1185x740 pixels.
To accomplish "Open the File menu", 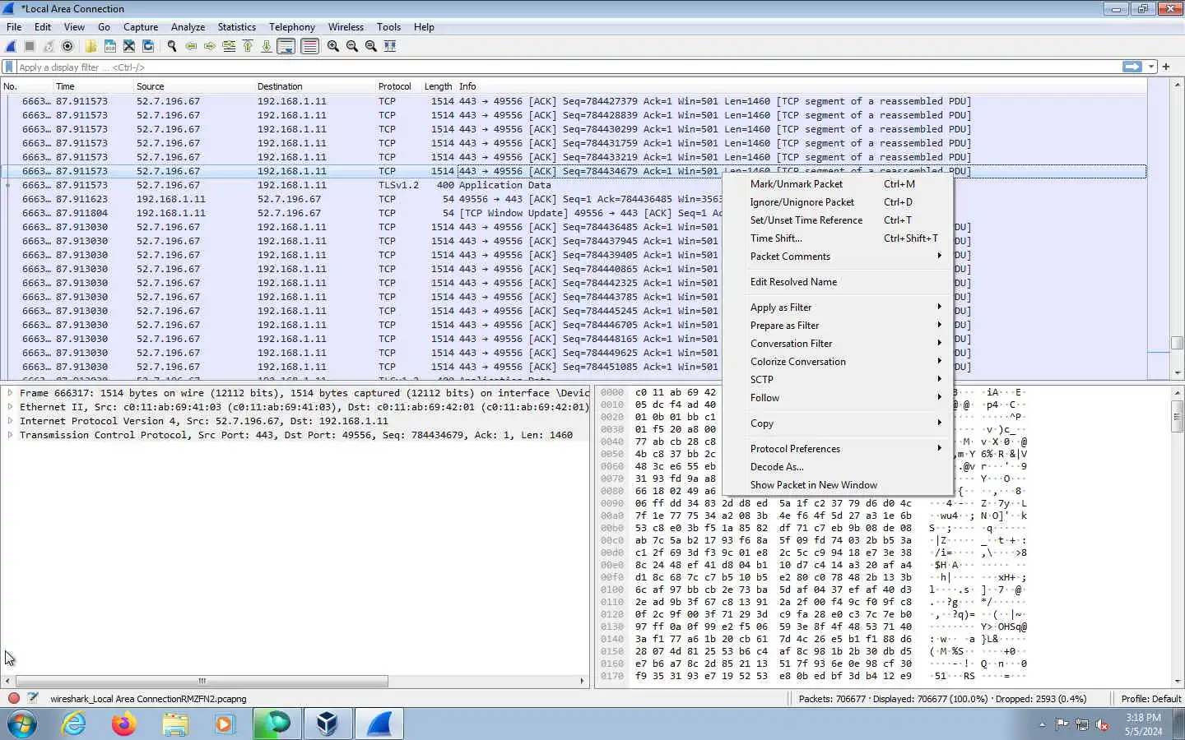I will 14,27.
